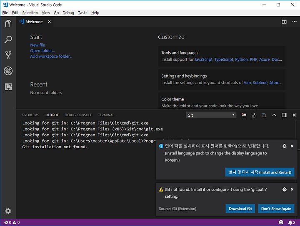This screenshot has height=226, width=300.
Task: Open the Manage gear at the bottom of the activity bar
Action: (x=8, y=211)
